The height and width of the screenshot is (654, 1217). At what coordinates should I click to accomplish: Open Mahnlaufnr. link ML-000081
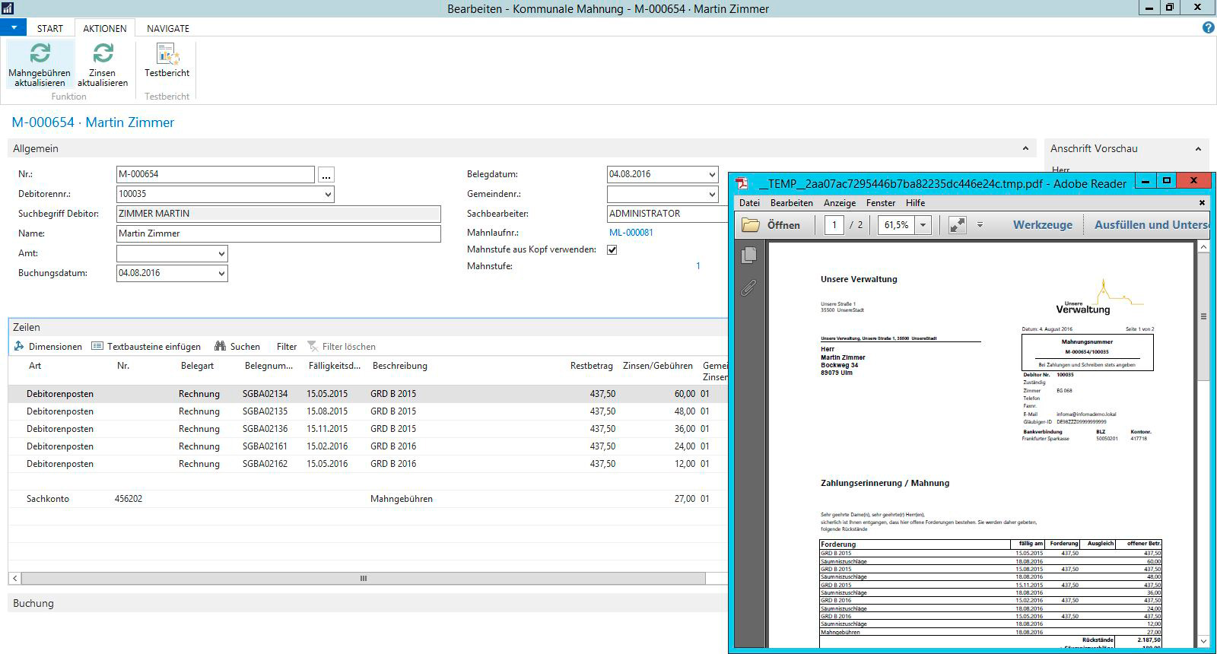tap(631, 233)
